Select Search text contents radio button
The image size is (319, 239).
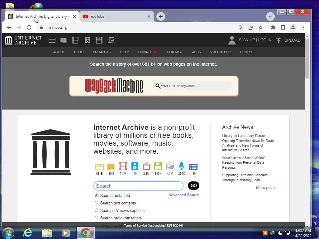[x=97, y=203]
